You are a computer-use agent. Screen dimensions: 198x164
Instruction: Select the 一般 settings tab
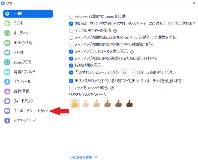(28, 14)
